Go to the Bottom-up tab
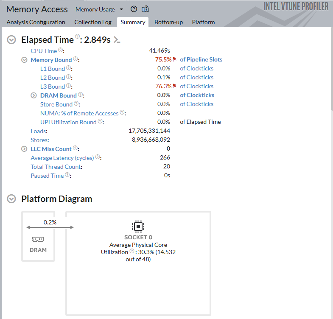Viewport: 333px width, 319px height. tap(169, 22)
